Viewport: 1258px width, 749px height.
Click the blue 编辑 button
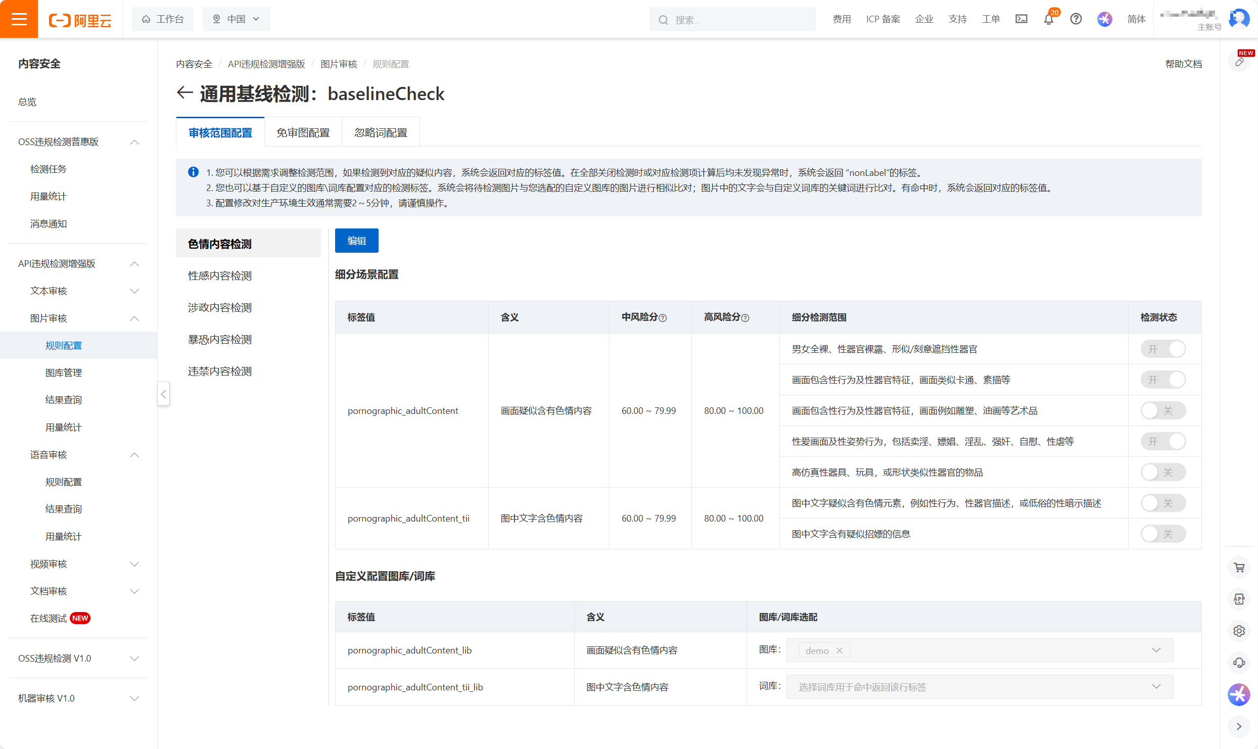[356, 241]
